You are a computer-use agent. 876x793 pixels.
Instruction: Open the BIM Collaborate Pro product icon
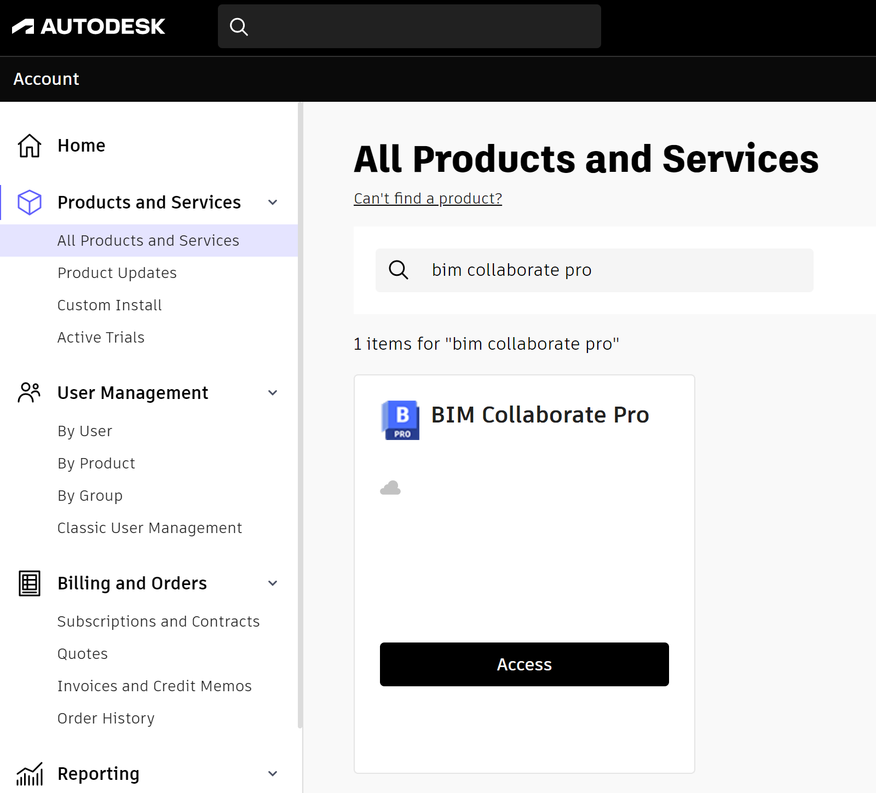(x=400, y=420)
